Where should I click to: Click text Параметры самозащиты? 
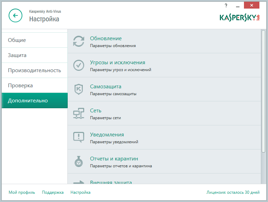tap(113, 94)
